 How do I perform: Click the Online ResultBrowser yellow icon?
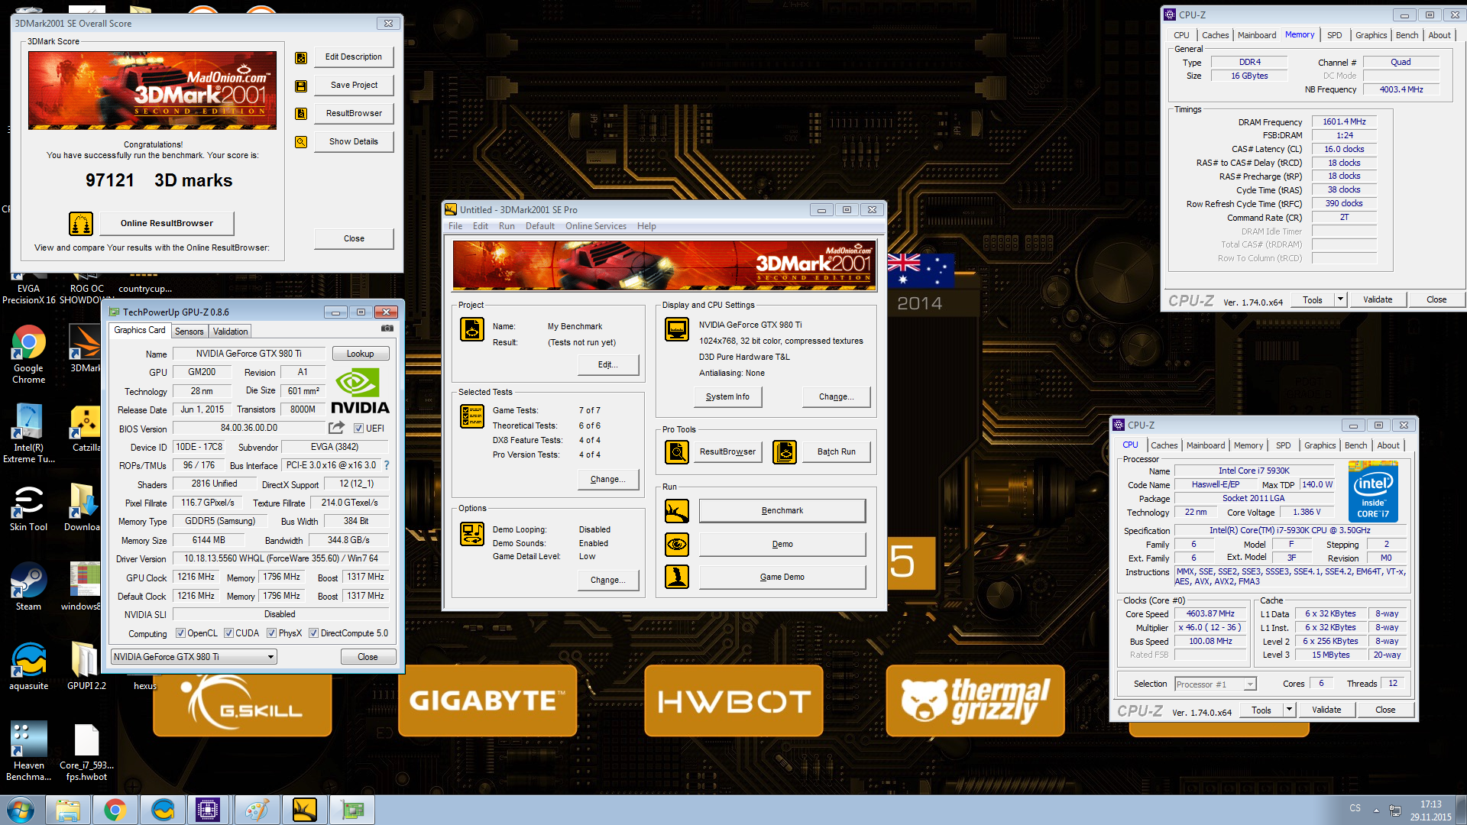81,224
